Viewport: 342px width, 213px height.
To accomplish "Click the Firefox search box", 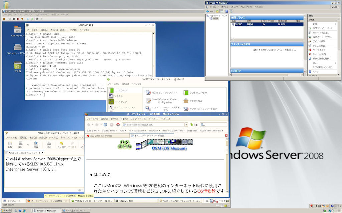I will click(x=214, y=125).
